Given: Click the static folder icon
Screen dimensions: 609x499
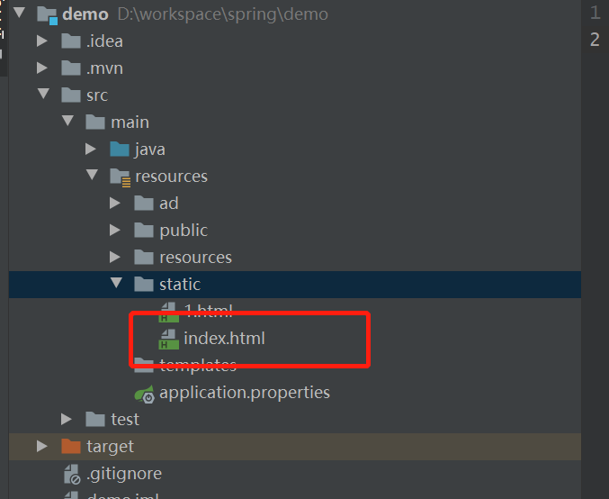Looking at the screenshot, I should pyautogui.click(x=144, y=285).
